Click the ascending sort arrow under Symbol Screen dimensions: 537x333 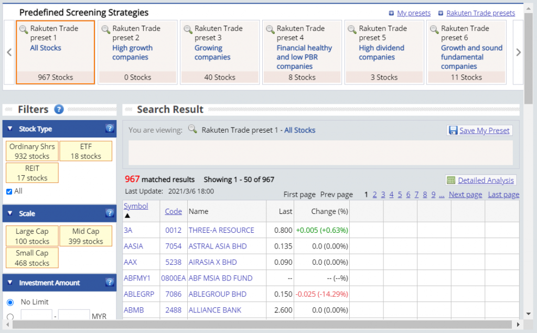click(x=127, y=216)
